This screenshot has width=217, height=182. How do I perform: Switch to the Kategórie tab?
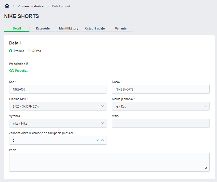point(43,28)
